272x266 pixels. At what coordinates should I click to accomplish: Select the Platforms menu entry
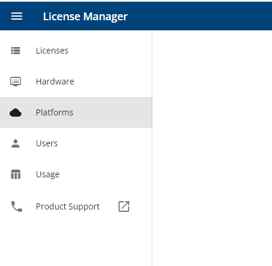(55, 112)
